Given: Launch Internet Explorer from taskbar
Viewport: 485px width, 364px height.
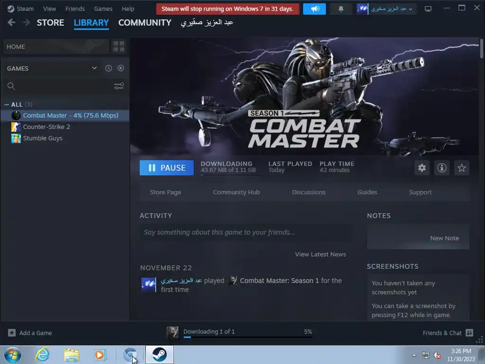Looking at the screenshot, I should (x=42, y=355).
